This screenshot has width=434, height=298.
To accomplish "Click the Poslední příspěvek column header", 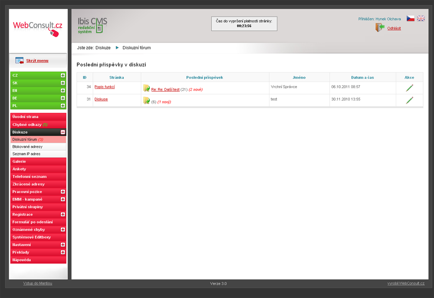I will pos(204,78).
